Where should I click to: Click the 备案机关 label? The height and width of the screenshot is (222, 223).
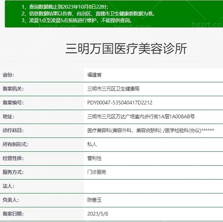[x=13, y=89]
